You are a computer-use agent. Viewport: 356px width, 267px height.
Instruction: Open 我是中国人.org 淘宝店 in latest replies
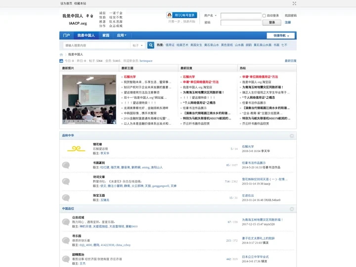pyautogui.click(x=197, y=87)
